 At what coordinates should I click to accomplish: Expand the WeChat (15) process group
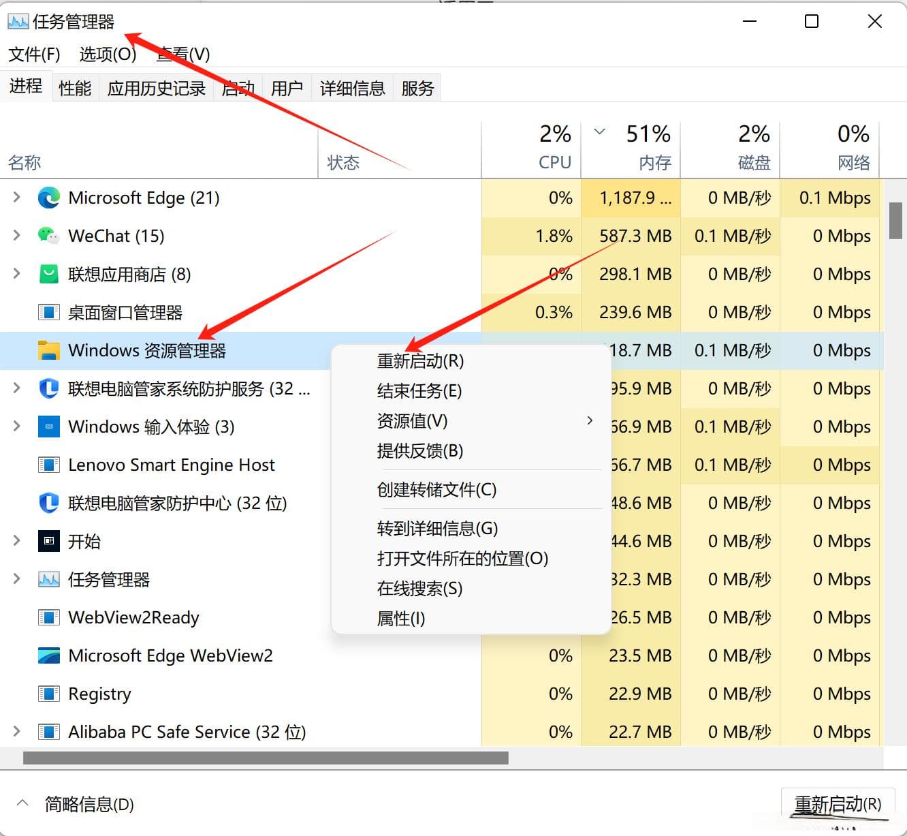17,236
